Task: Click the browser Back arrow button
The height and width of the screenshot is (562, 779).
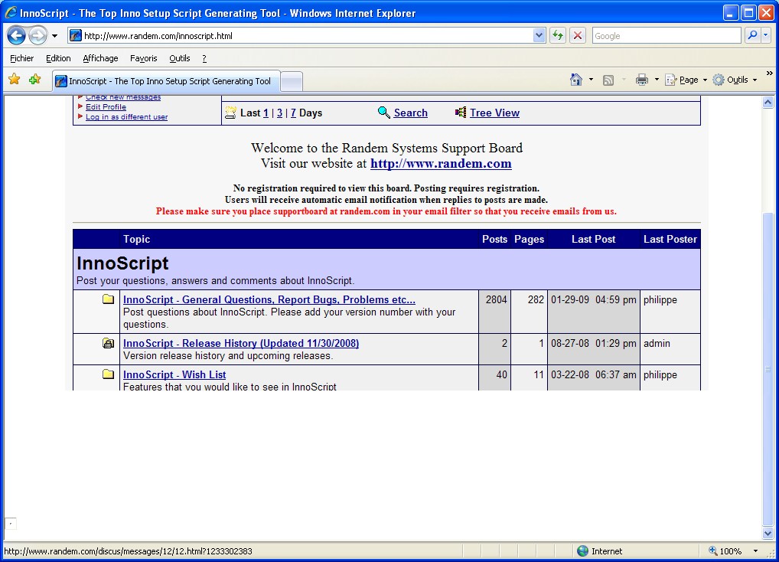Action: (16, 35)
